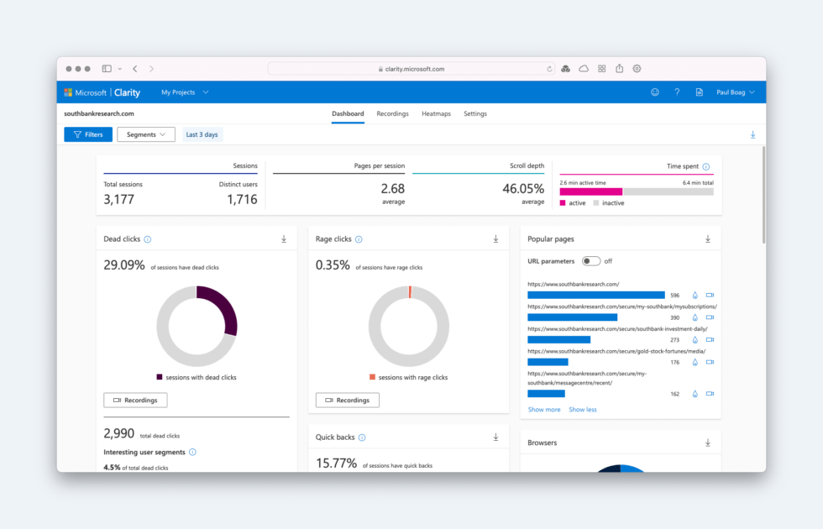Image resolution: width=823 pixels, height=529 pixels.
Task: Open Recordings button in Dead clicks card
Action: (135, 401)
